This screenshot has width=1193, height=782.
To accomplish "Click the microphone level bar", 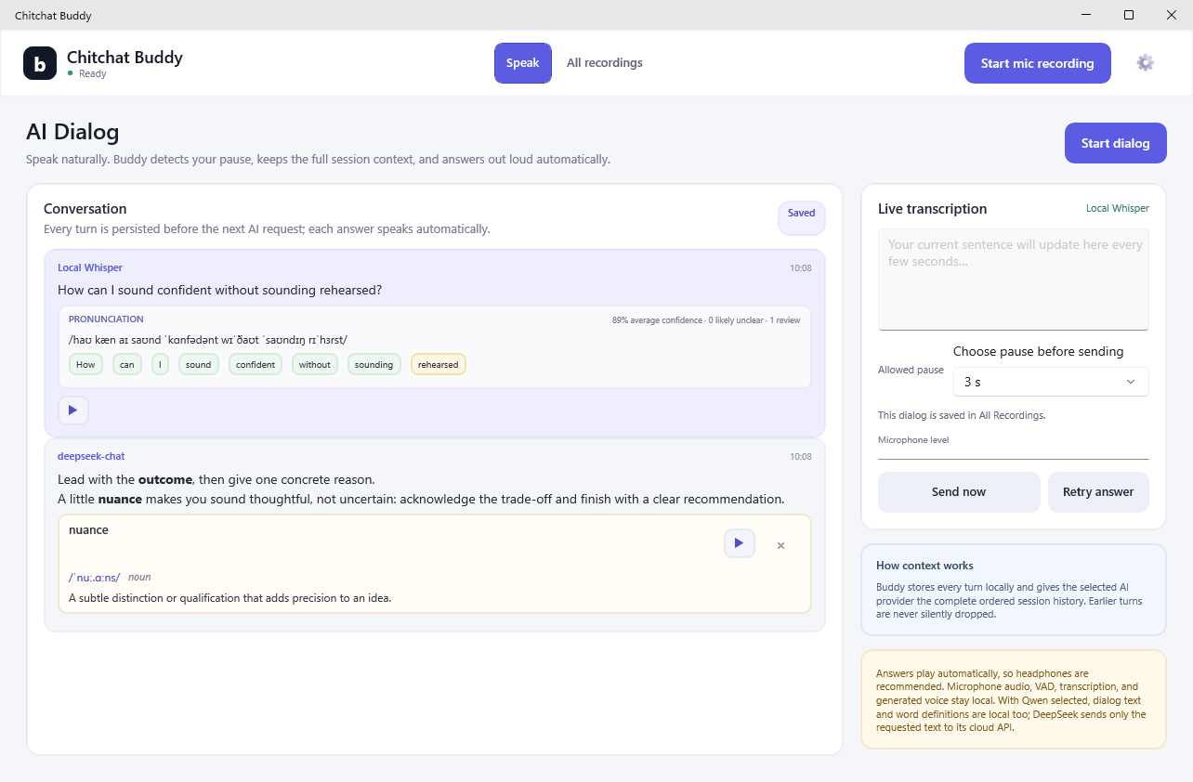I will pyautogui.click(x=1014, y=457).
